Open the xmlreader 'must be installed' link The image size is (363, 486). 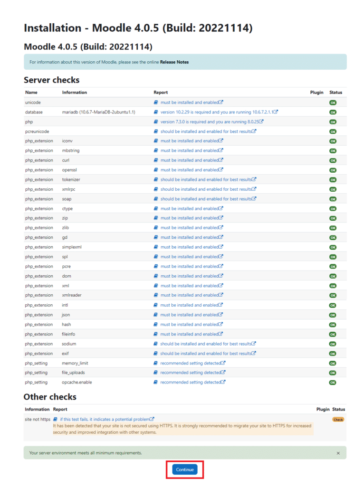click(189, 295)
